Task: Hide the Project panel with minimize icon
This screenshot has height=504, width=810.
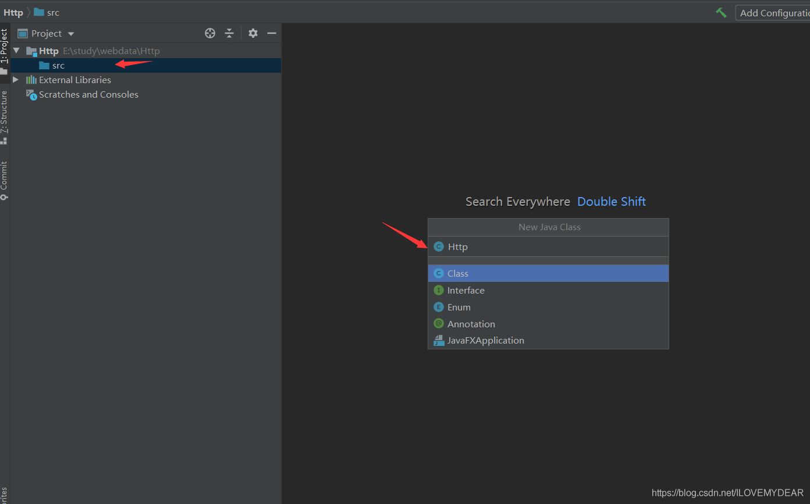Action: 271,33
